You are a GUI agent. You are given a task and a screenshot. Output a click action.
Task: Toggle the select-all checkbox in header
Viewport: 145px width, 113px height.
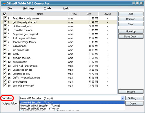tap(5, 14)
